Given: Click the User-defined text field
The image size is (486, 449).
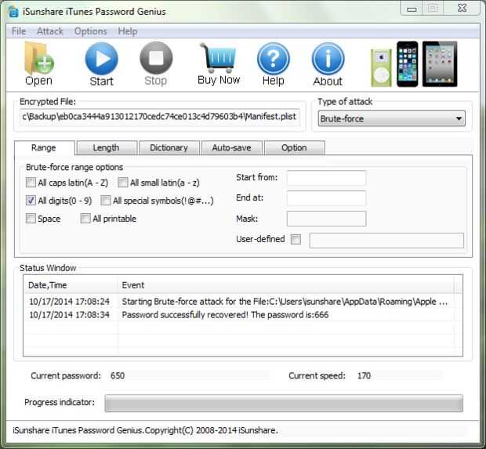Looking at the screenshot, I should [x=386, y=241].
